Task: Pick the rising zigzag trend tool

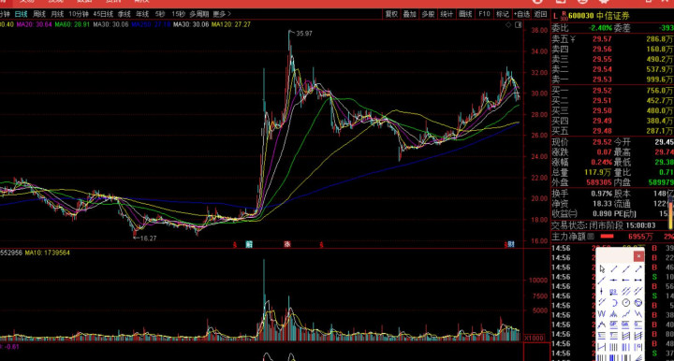Action: (x=626, y=313)
